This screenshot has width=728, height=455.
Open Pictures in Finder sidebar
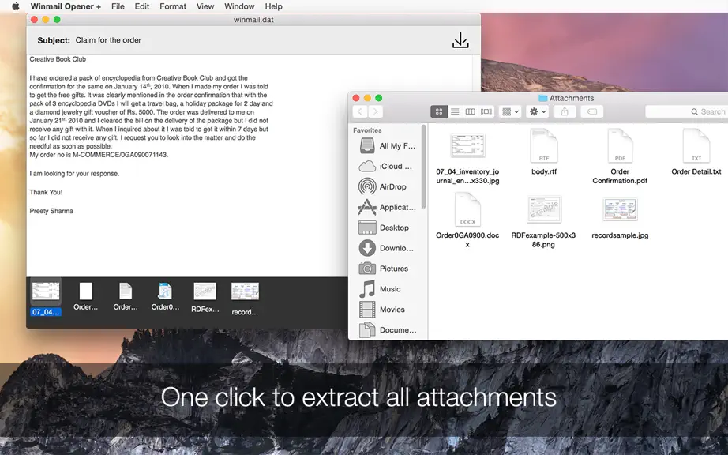384,269
